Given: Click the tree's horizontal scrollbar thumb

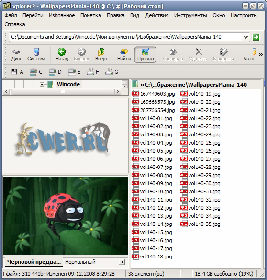Looking at the screenshot, I should coord(63,91).
